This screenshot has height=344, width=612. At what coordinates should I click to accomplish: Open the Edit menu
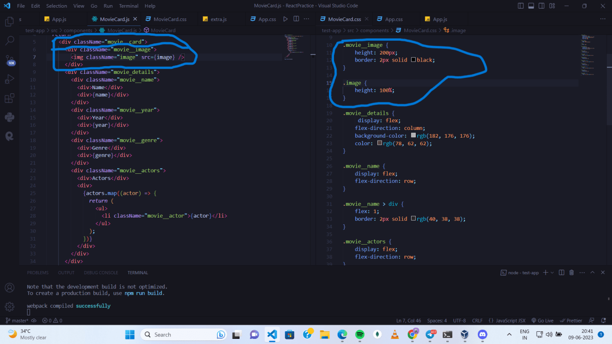pyautogui.click(x=35, y=6)
